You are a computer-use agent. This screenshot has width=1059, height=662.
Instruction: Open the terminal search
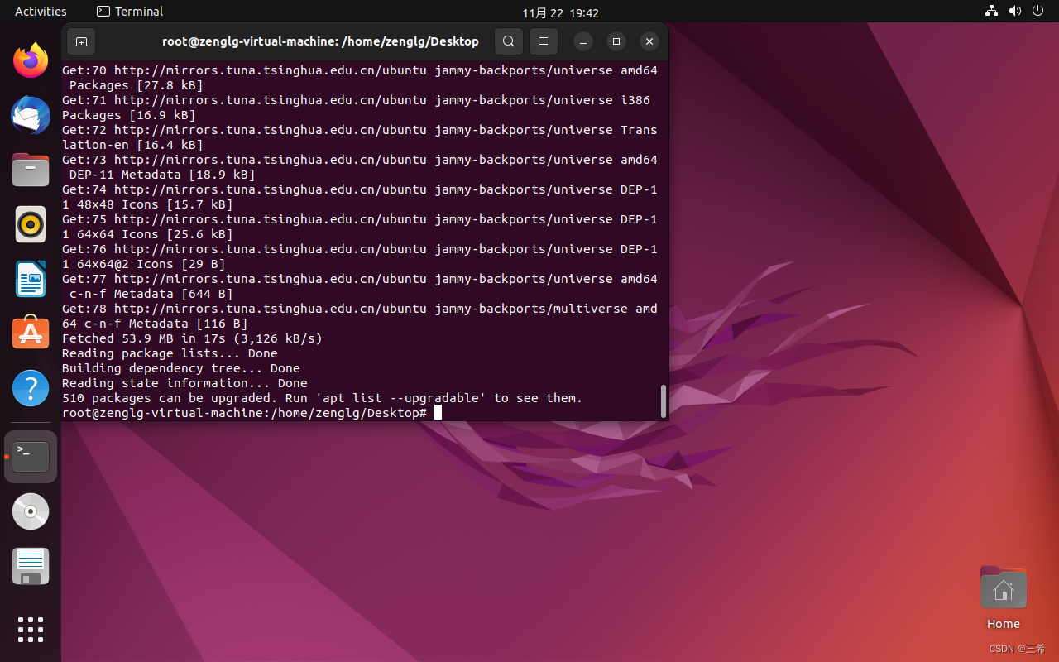(x=508, y=41)
